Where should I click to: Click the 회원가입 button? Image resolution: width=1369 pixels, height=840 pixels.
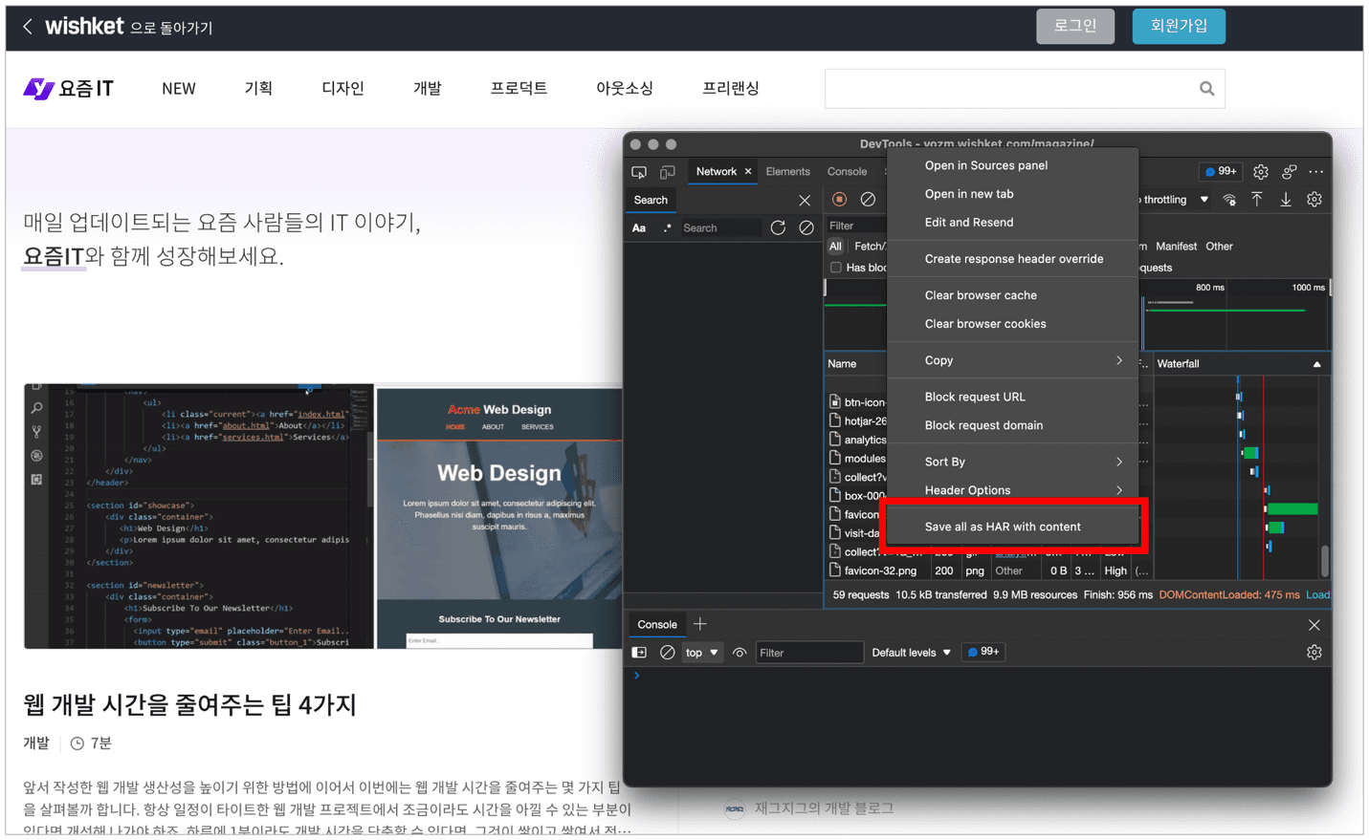[x=1179, y=26]
